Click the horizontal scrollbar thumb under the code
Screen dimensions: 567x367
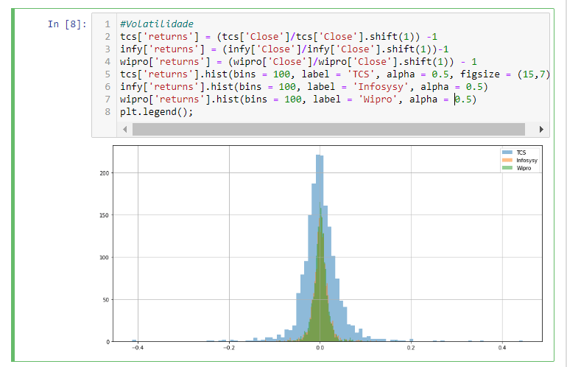pyautogui.click(x=328, y=129)
